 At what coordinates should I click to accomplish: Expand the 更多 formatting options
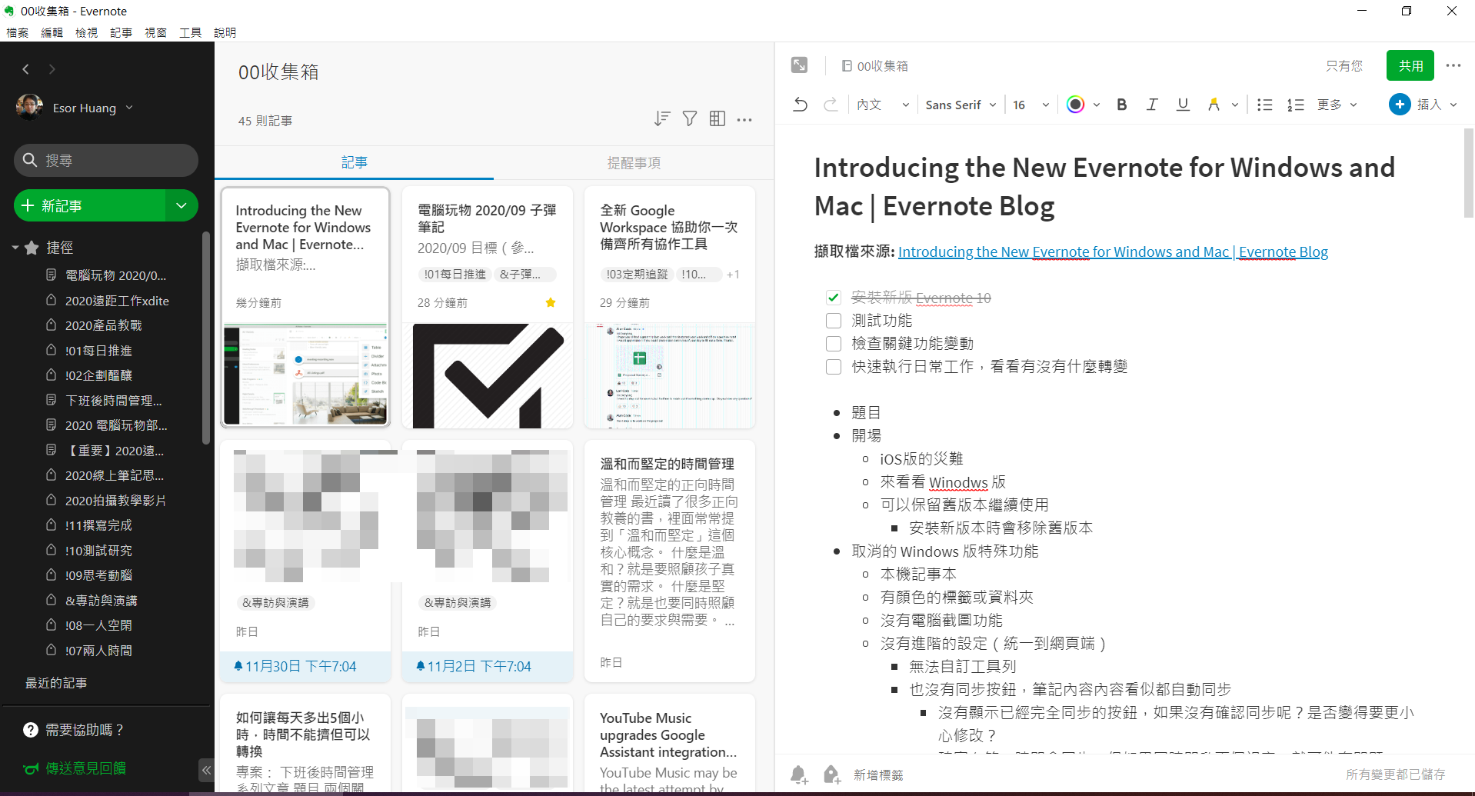(1337, 105)
